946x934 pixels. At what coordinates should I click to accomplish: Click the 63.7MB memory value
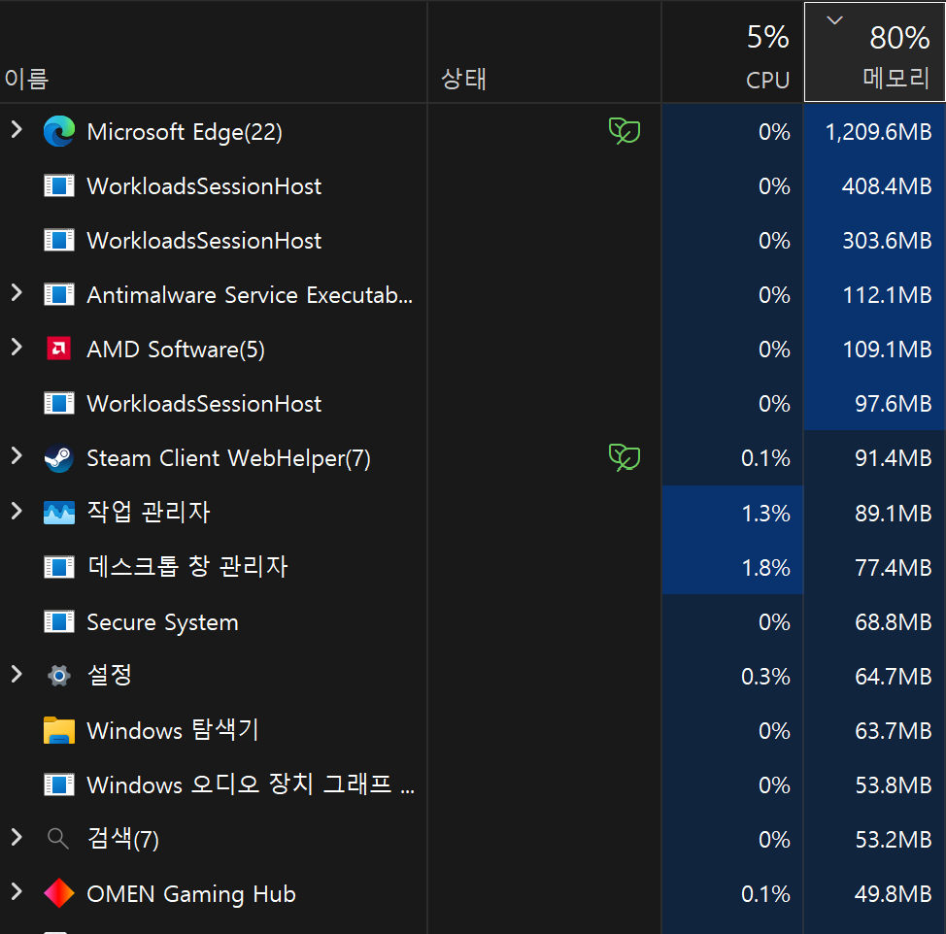(894, 731)
